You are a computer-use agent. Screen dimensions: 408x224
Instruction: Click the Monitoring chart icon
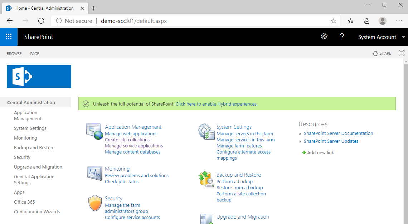94,173
